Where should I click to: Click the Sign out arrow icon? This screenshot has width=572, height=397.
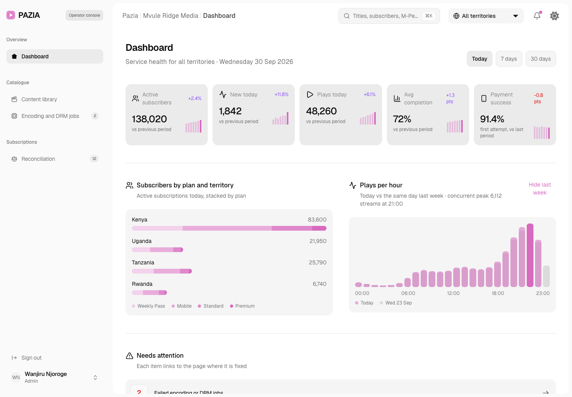pyautogui.click(x=14, y=358)
